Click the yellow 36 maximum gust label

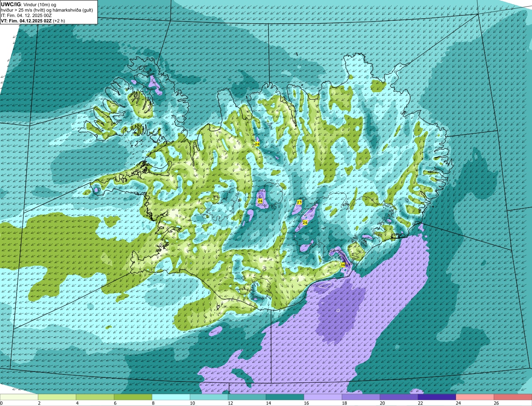[343, 264]
